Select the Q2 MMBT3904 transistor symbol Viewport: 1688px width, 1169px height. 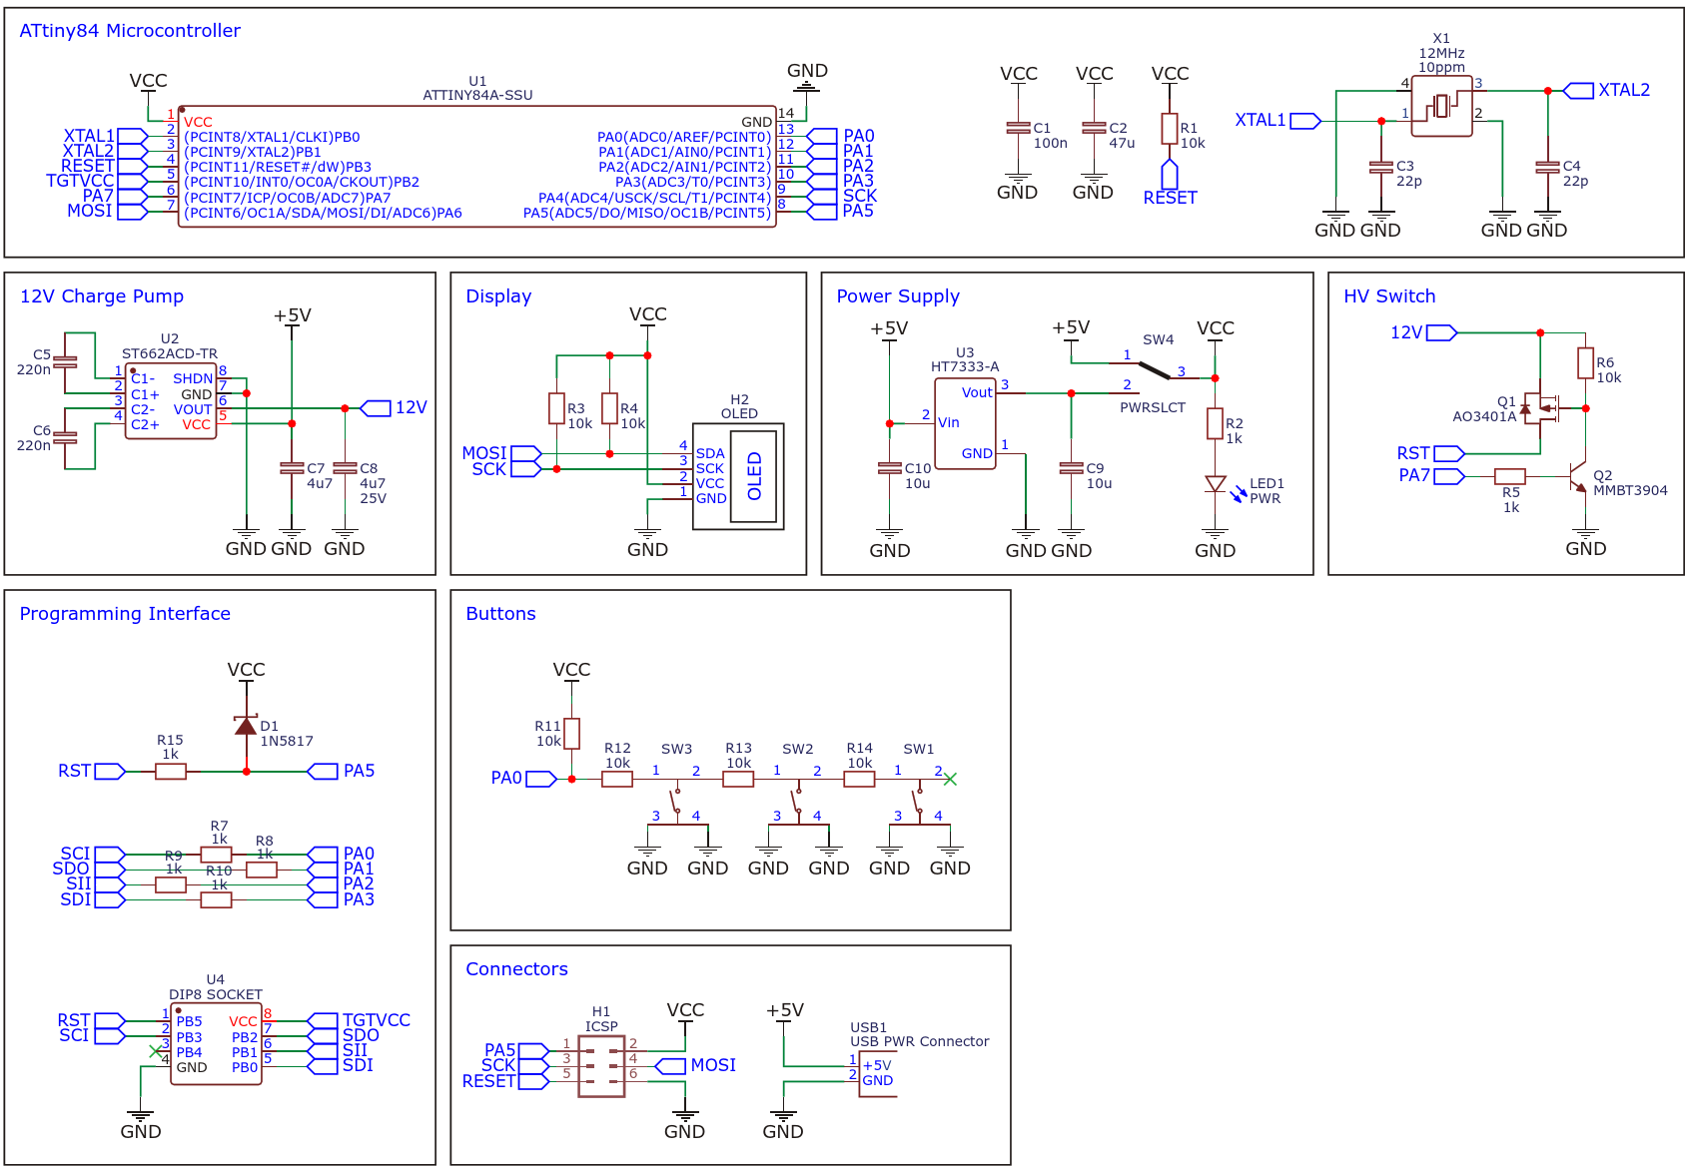click(1577, 477)
